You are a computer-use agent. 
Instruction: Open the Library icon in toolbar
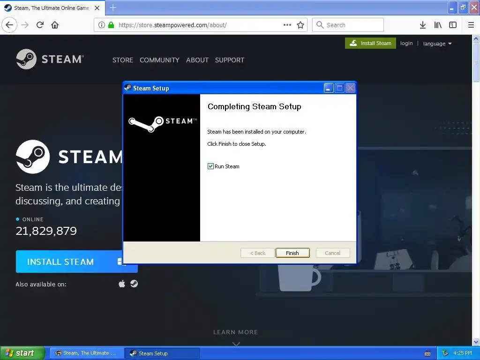click(x=438, y=25)
